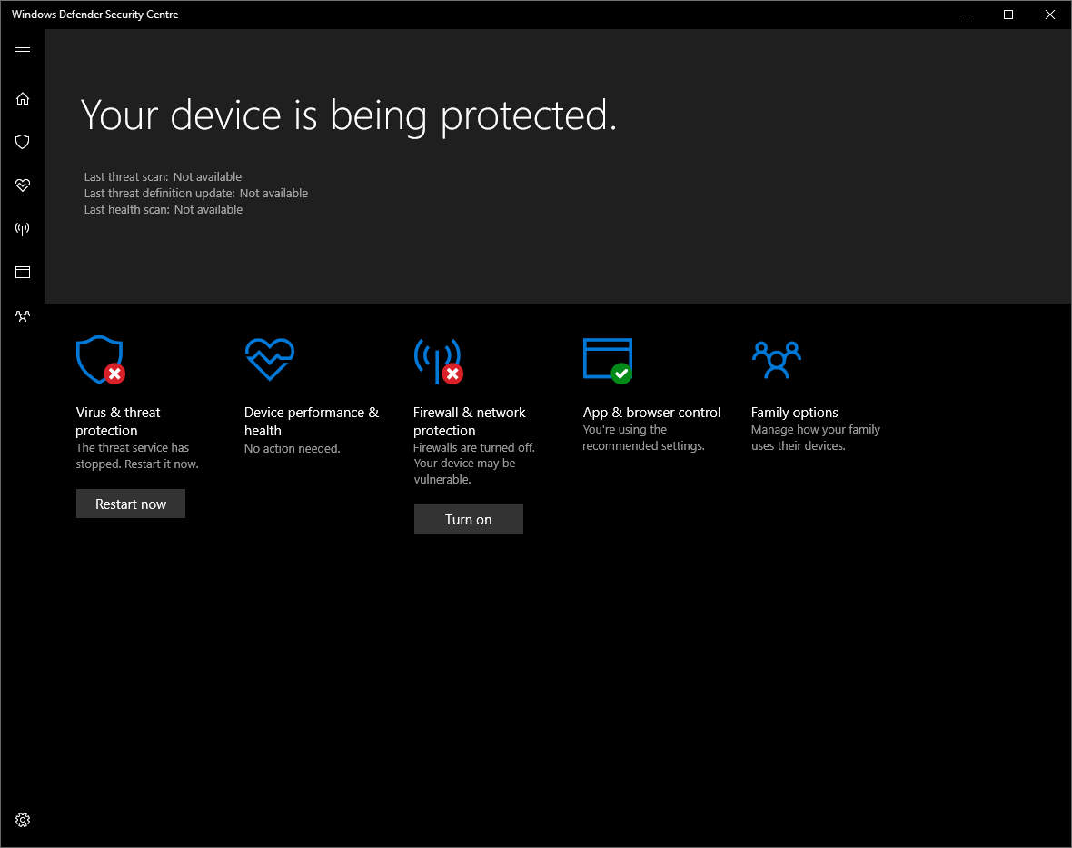This screenshot has height=848, width=1072.
Task: Click the App & browser control tile icon
Action: pos(607,360)
